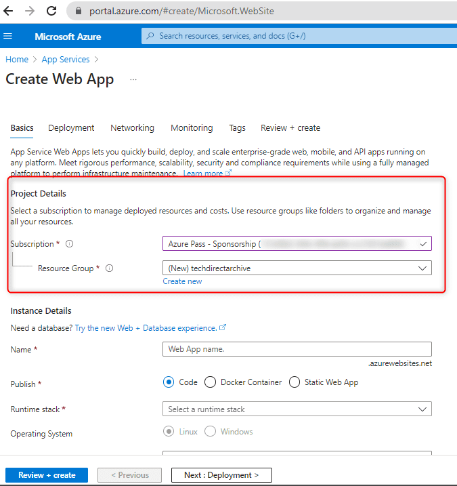Reload the page with the refresh icon
Screen dimensions: 457x486
tap(51, 11)
